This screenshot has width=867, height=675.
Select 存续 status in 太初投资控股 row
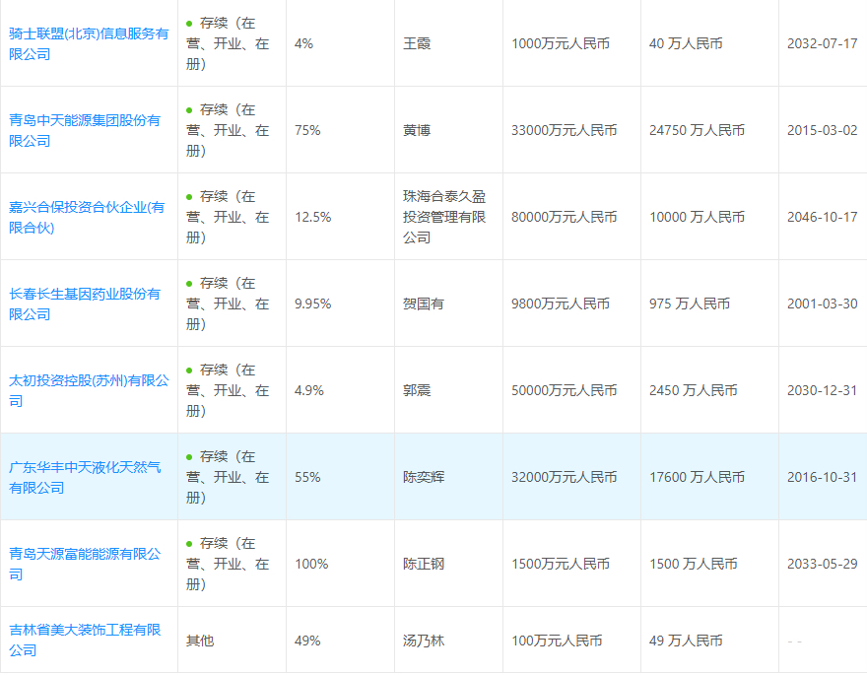tap(228, 391)
